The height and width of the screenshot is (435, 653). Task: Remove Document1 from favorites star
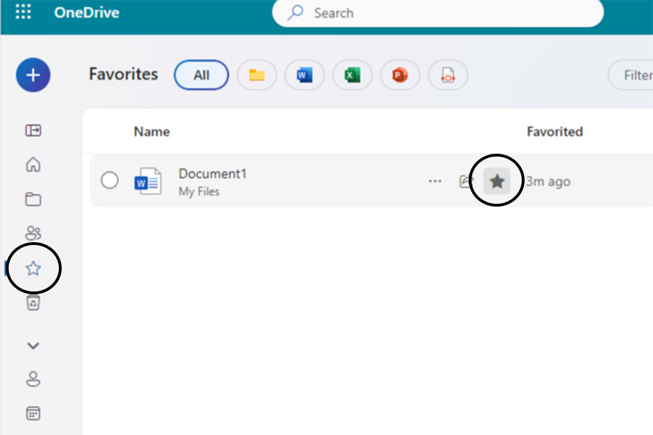pos(496,181)
